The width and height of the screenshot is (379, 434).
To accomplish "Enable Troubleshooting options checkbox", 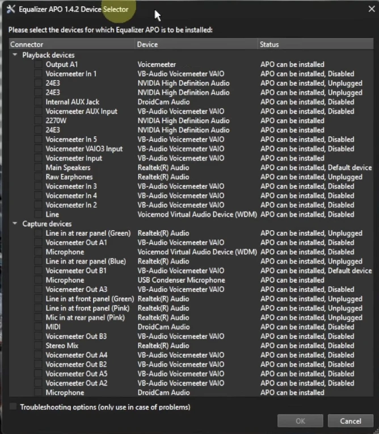I will click(x=13, y=406).
